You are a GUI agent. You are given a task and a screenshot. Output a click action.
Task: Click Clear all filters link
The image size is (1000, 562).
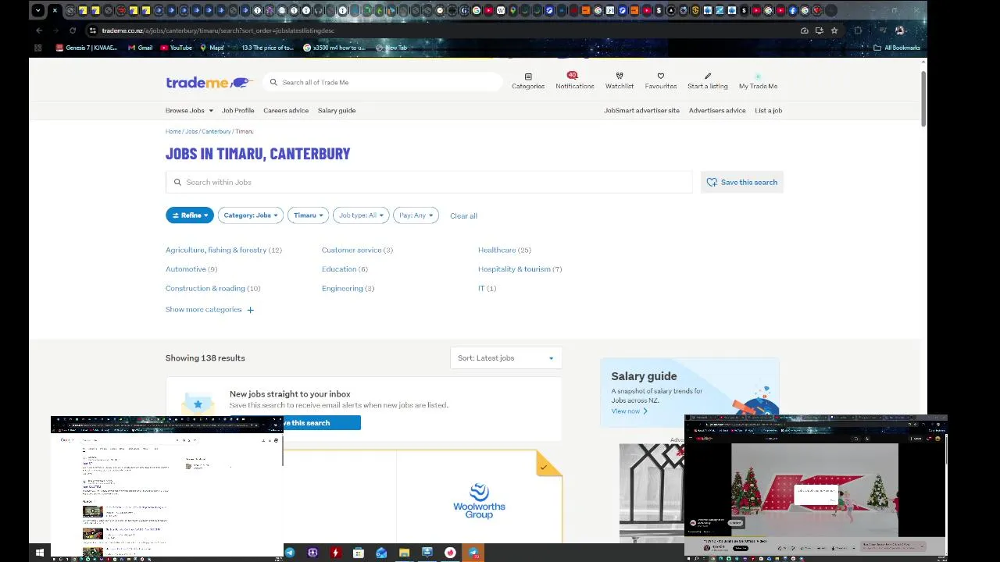tap(463, 215)
